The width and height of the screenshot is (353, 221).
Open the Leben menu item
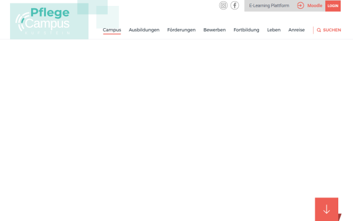[x=274, y=30]
